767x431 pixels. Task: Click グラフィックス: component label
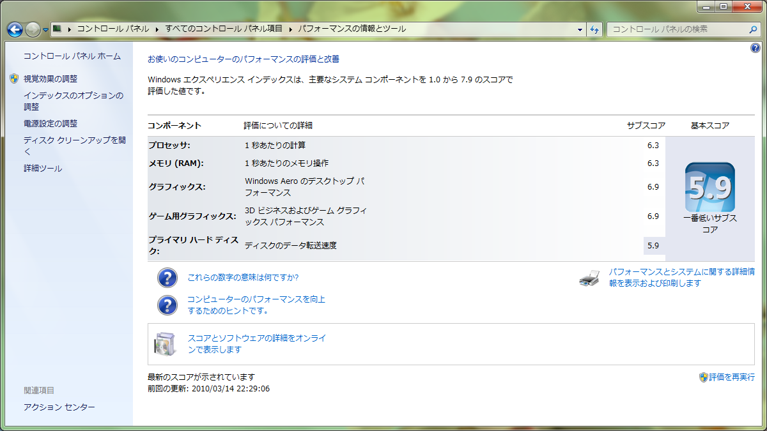177,187
